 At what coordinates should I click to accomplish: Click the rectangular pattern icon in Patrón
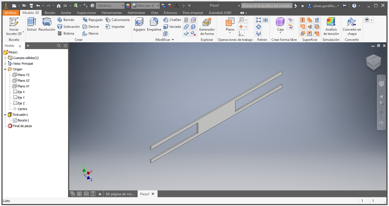pyautogui.click(x=259, y=20)
